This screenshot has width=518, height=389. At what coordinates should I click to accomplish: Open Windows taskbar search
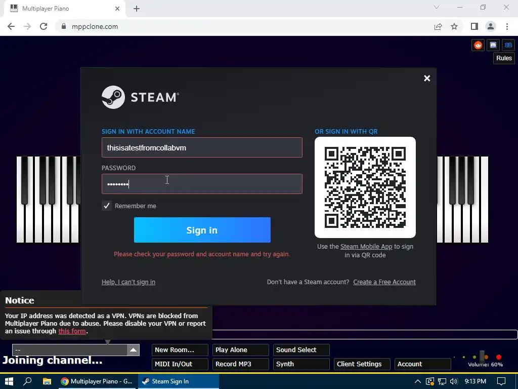(x=28, y=381)
